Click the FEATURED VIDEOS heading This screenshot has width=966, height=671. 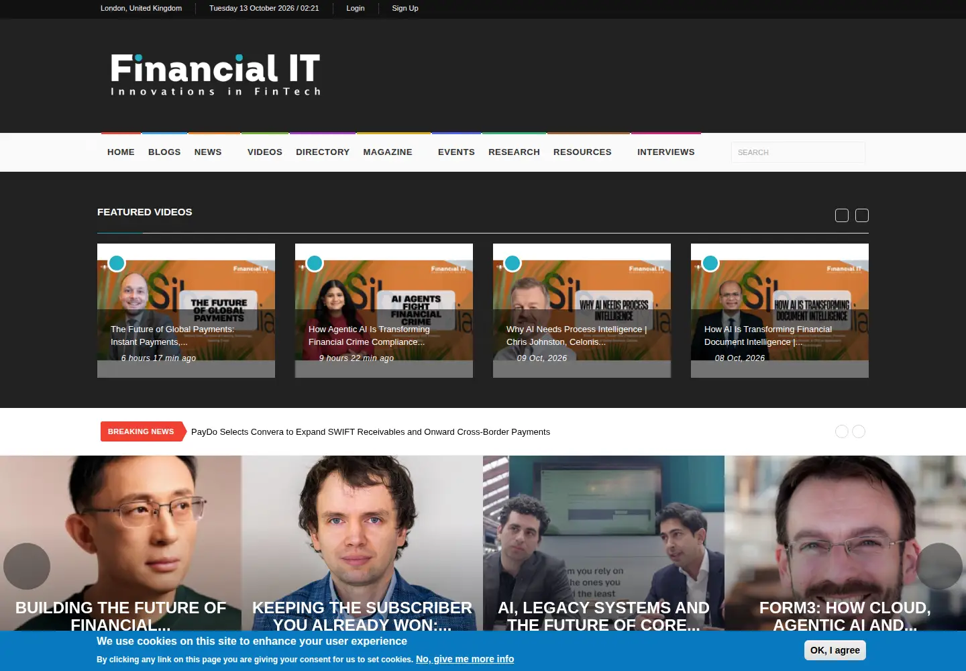(x=145, y=212)
